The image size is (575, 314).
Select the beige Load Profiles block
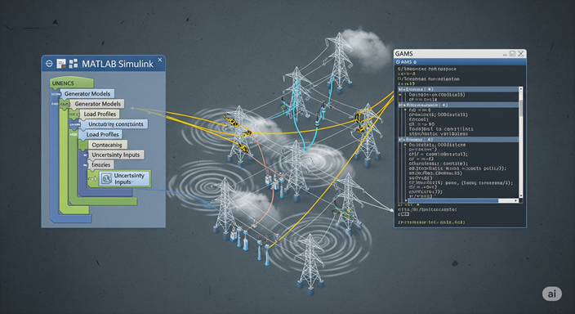pyautogui.click(x=100, y=114)
